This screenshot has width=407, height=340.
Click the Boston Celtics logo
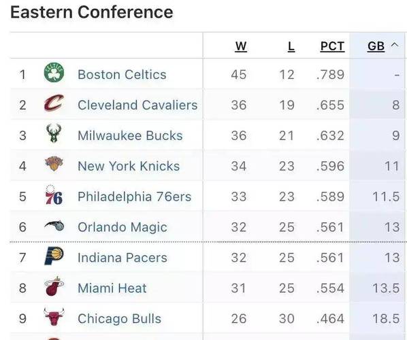coord(54,73)
